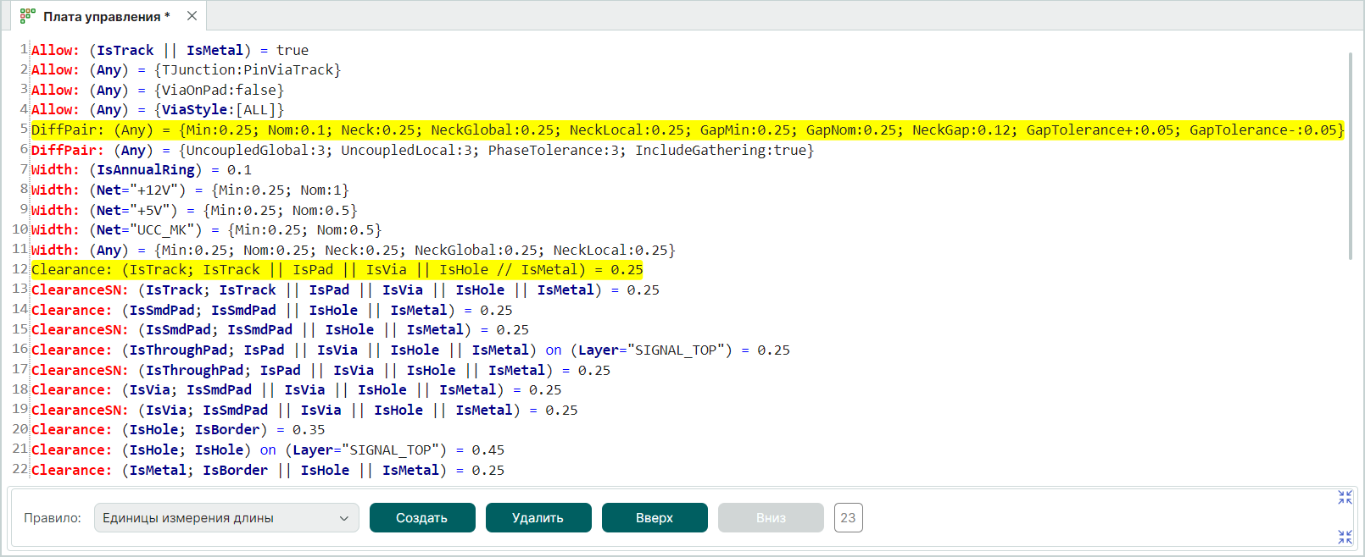Image resolution: width=1365 pixels, height=557 pixels.
Task: Select Width IsAnnualRing rule line
Action: 142,170
